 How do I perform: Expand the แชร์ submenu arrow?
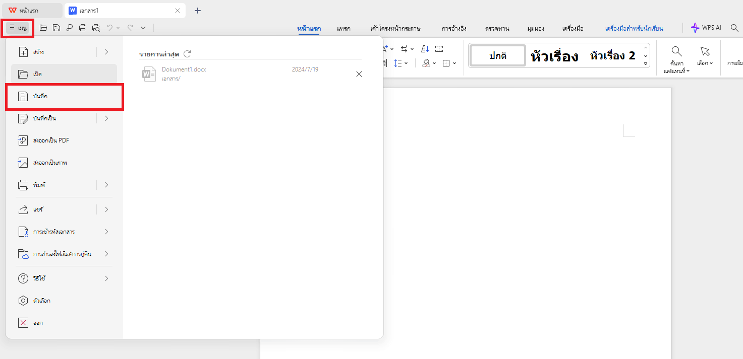(x=106, y=209)
